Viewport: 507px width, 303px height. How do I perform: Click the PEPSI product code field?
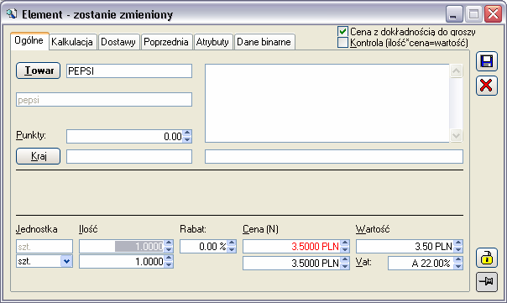click(129, 71)
